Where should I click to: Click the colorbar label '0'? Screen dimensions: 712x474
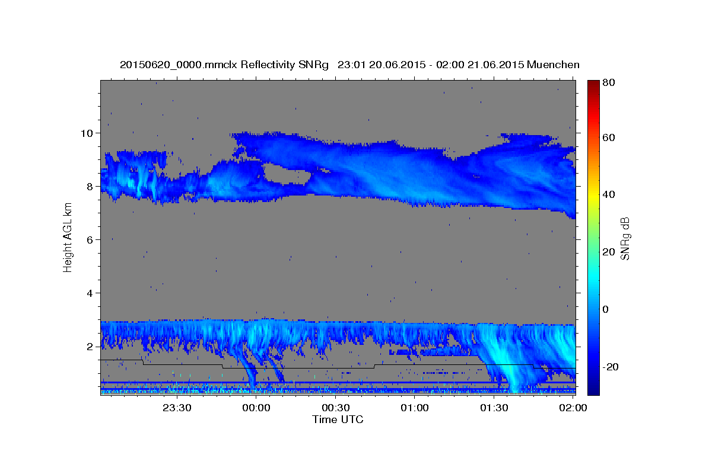coord(605,309)
